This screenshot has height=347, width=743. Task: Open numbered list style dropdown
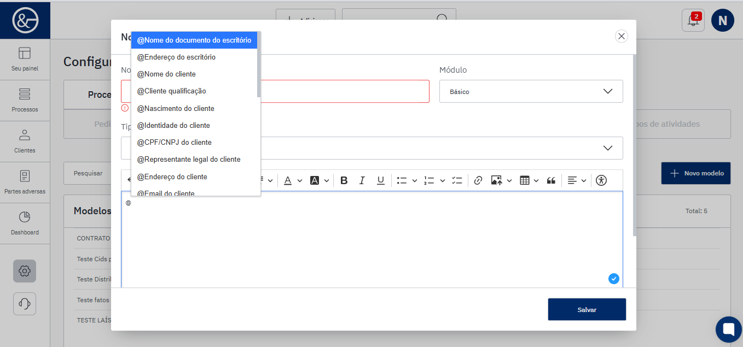click(x=443, y=181)
